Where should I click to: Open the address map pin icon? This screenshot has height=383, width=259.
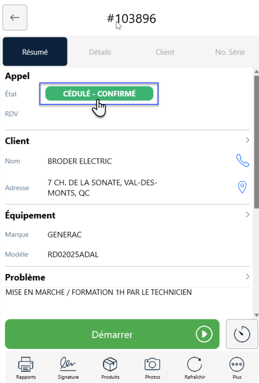tap(242, 187)
